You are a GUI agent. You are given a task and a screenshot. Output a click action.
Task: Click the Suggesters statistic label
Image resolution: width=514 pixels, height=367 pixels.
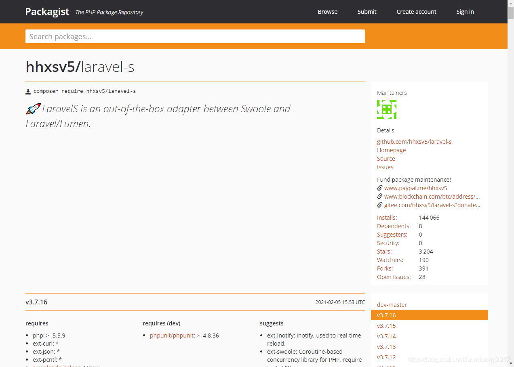click(x=392, y=235)
